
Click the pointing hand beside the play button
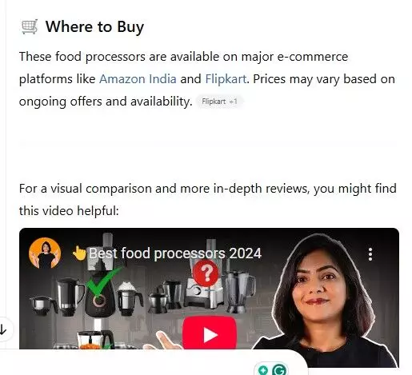click(x=162, y=340)
